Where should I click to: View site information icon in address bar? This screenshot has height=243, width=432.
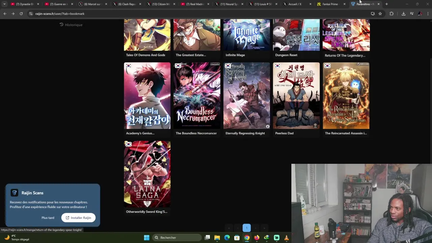[31, 13]
